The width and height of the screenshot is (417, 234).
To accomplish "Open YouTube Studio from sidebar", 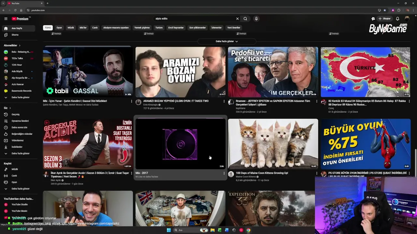I will click(x=18, y=204).
